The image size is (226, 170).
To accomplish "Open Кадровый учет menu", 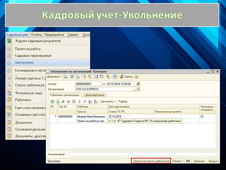I will [17, 35].
